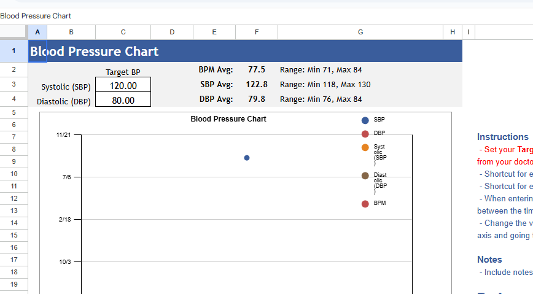This screenshot has height=294, width=533.
Task: Select the BPM Avg value 77.5
Action: pos(257,70)
